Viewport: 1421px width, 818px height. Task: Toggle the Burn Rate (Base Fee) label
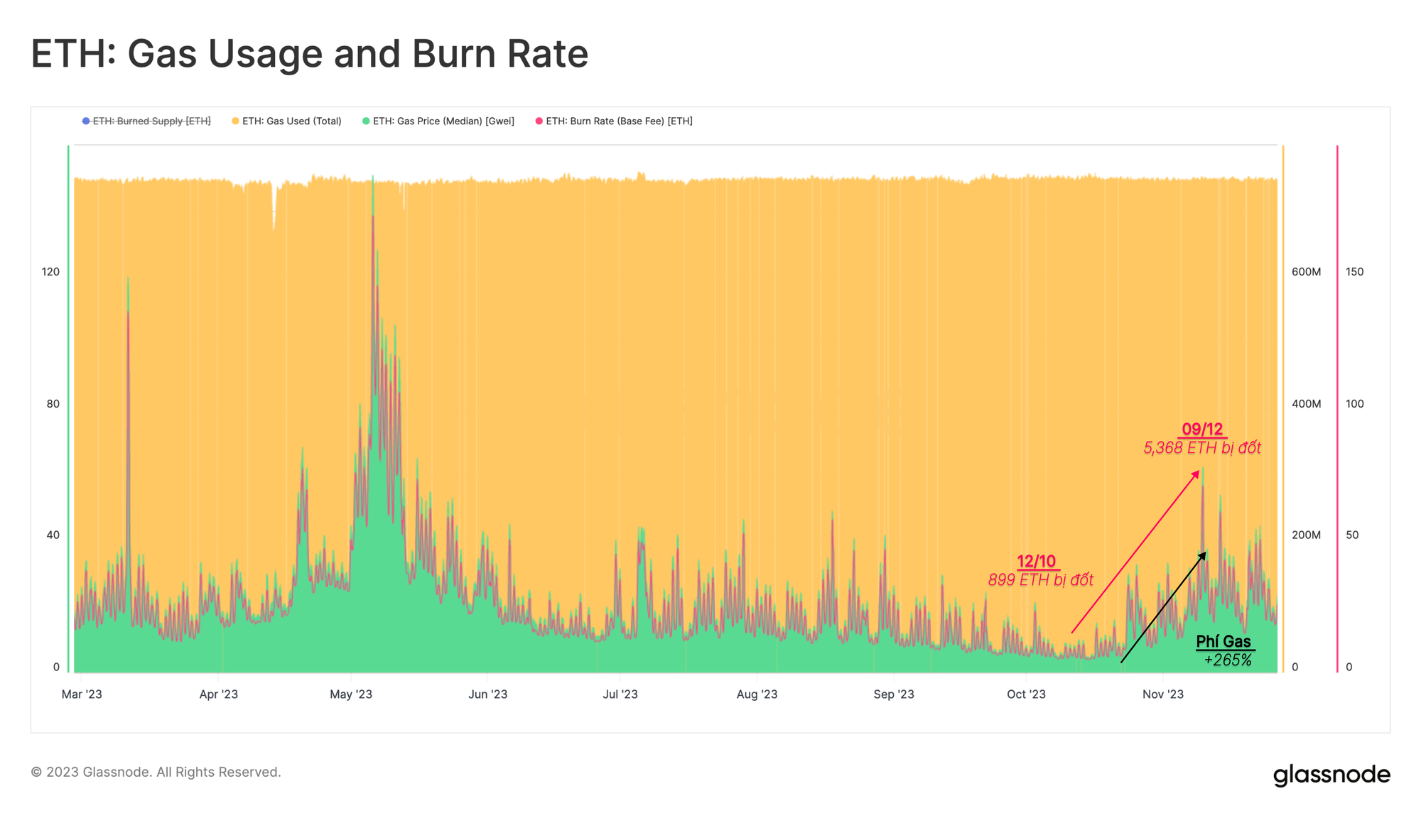619,121
